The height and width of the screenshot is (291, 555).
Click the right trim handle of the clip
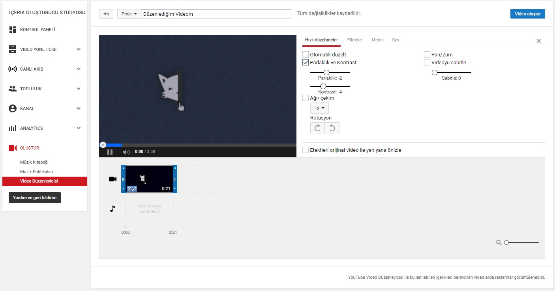[x=175, y=179]
